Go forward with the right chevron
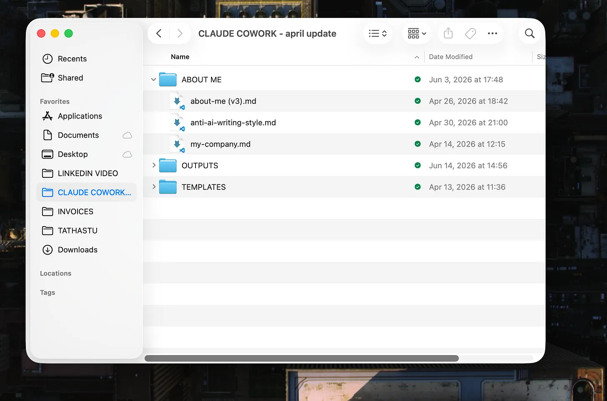This screenshot has width=607, height=401. coord(180,33)
